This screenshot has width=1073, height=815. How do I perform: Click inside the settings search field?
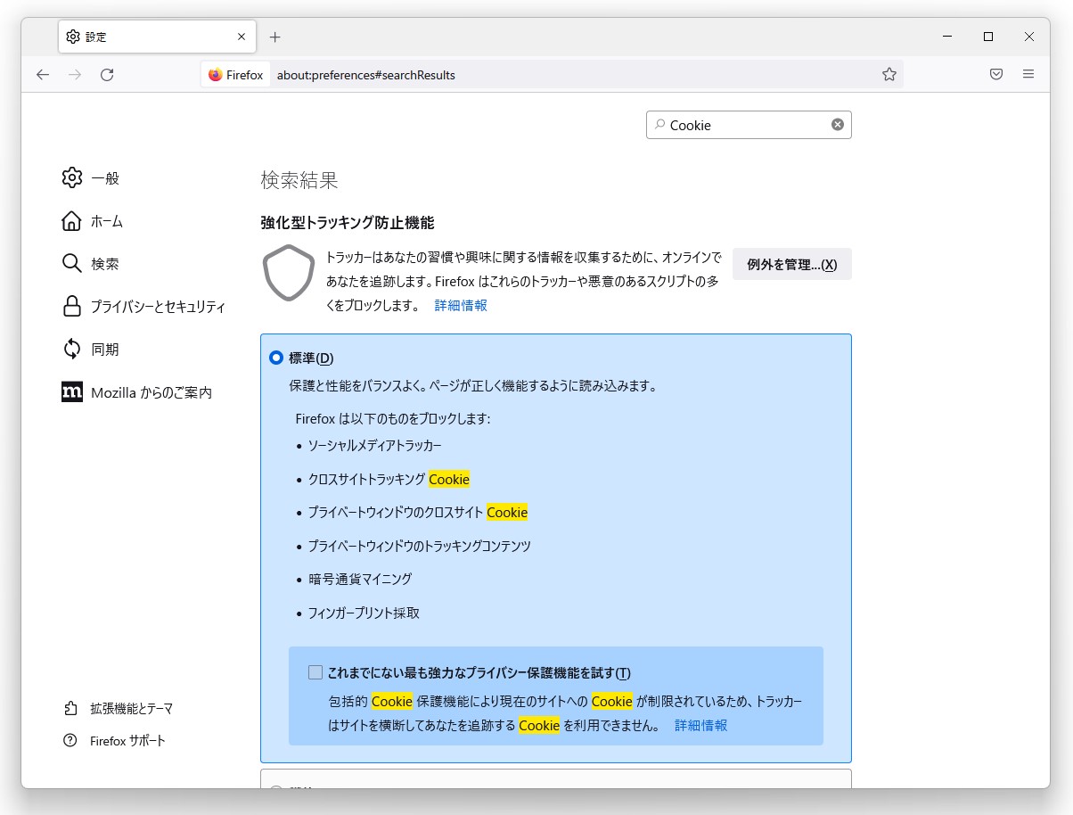tap(749, 124)
